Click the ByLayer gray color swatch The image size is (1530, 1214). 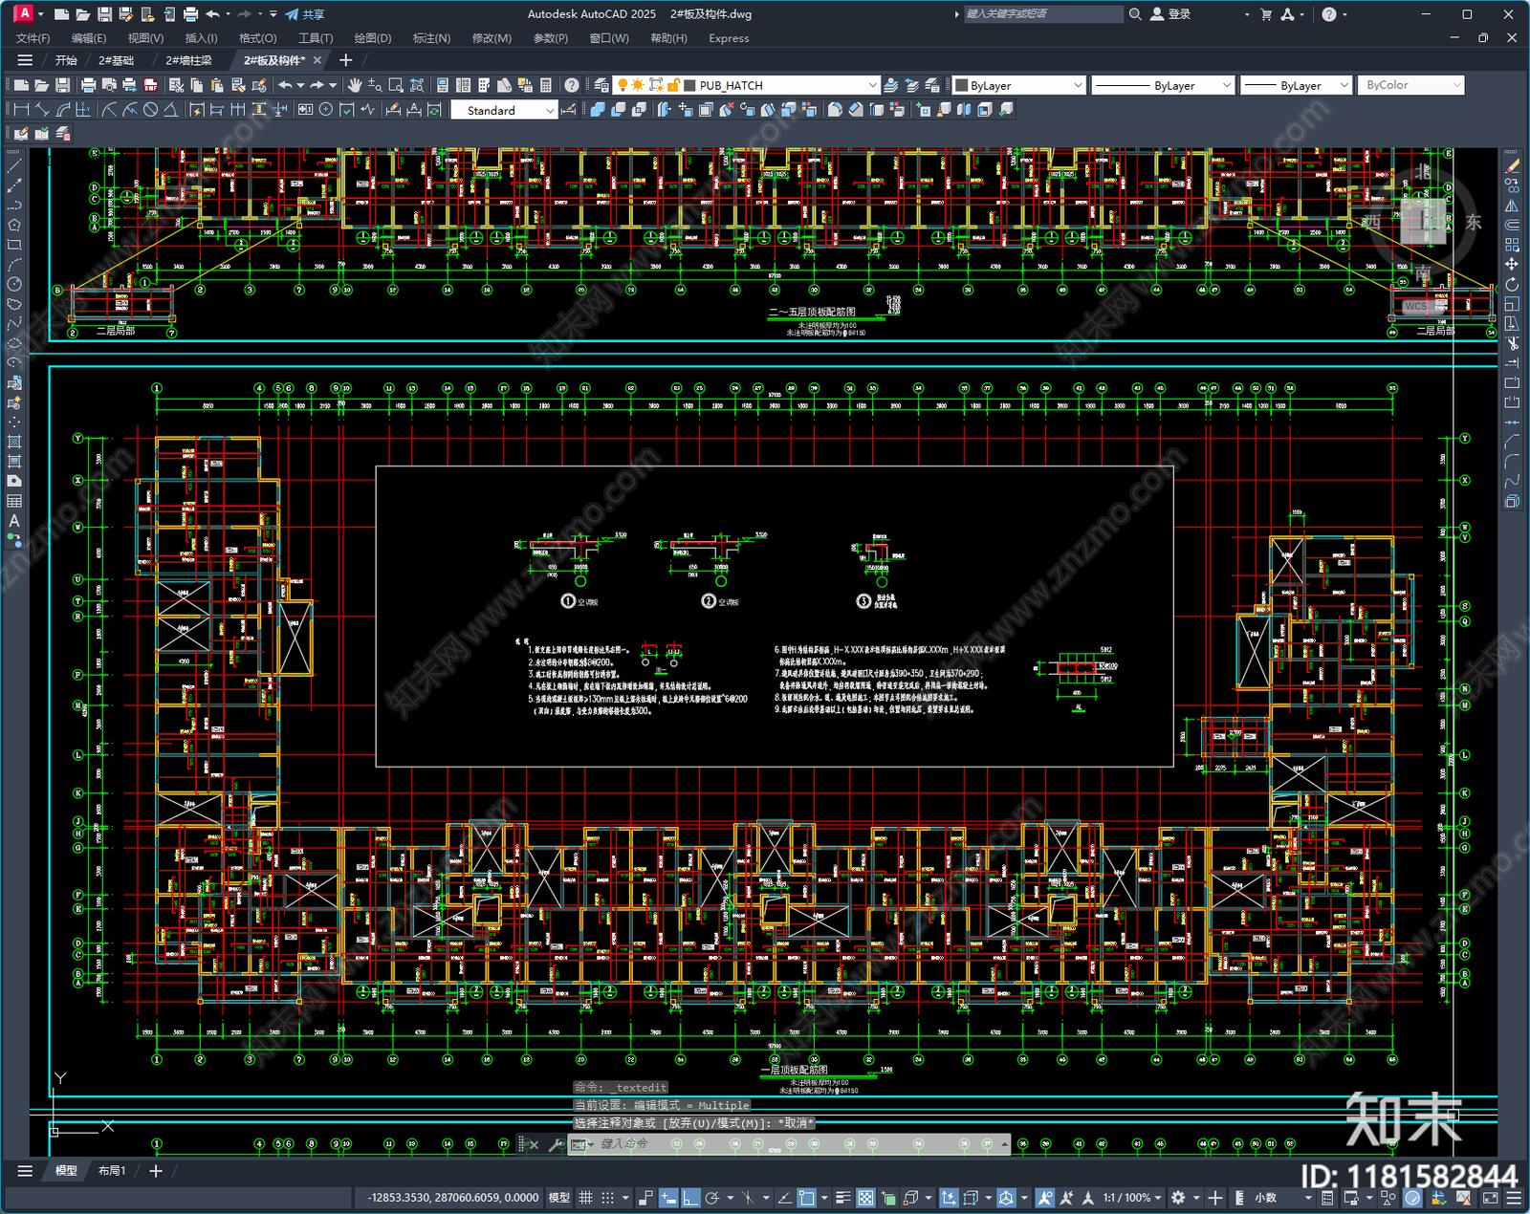pos(961,85)
